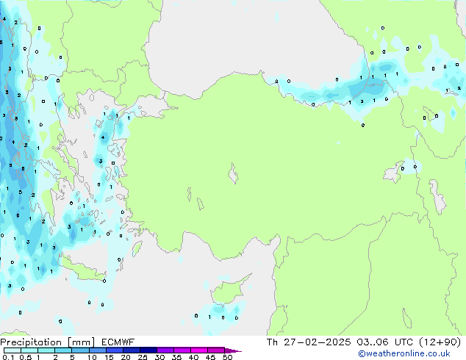Click the 1–2 mm legend color swatch
This screenshot has height=360, width=466.
[46, 350]
